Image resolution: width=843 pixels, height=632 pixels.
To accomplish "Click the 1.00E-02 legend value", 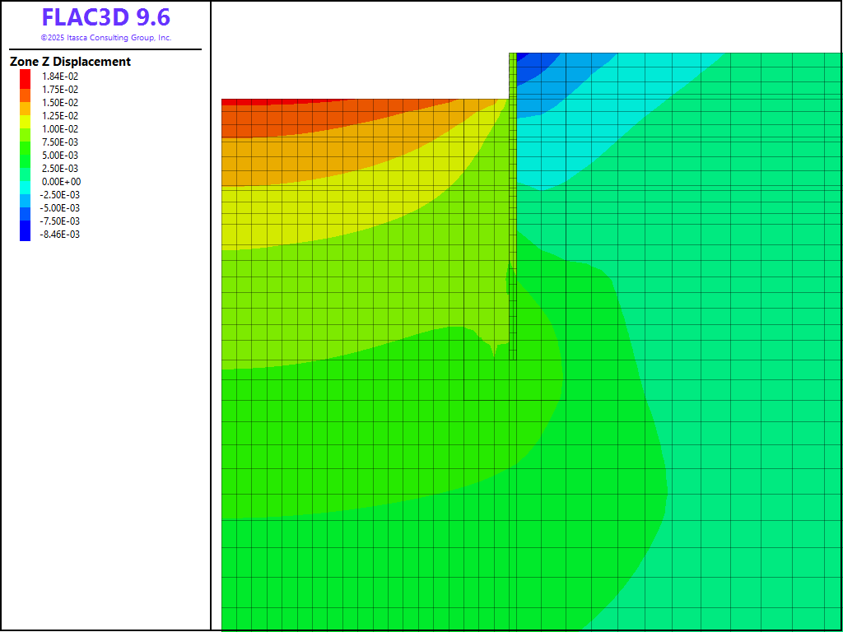I will click(61, 129).
